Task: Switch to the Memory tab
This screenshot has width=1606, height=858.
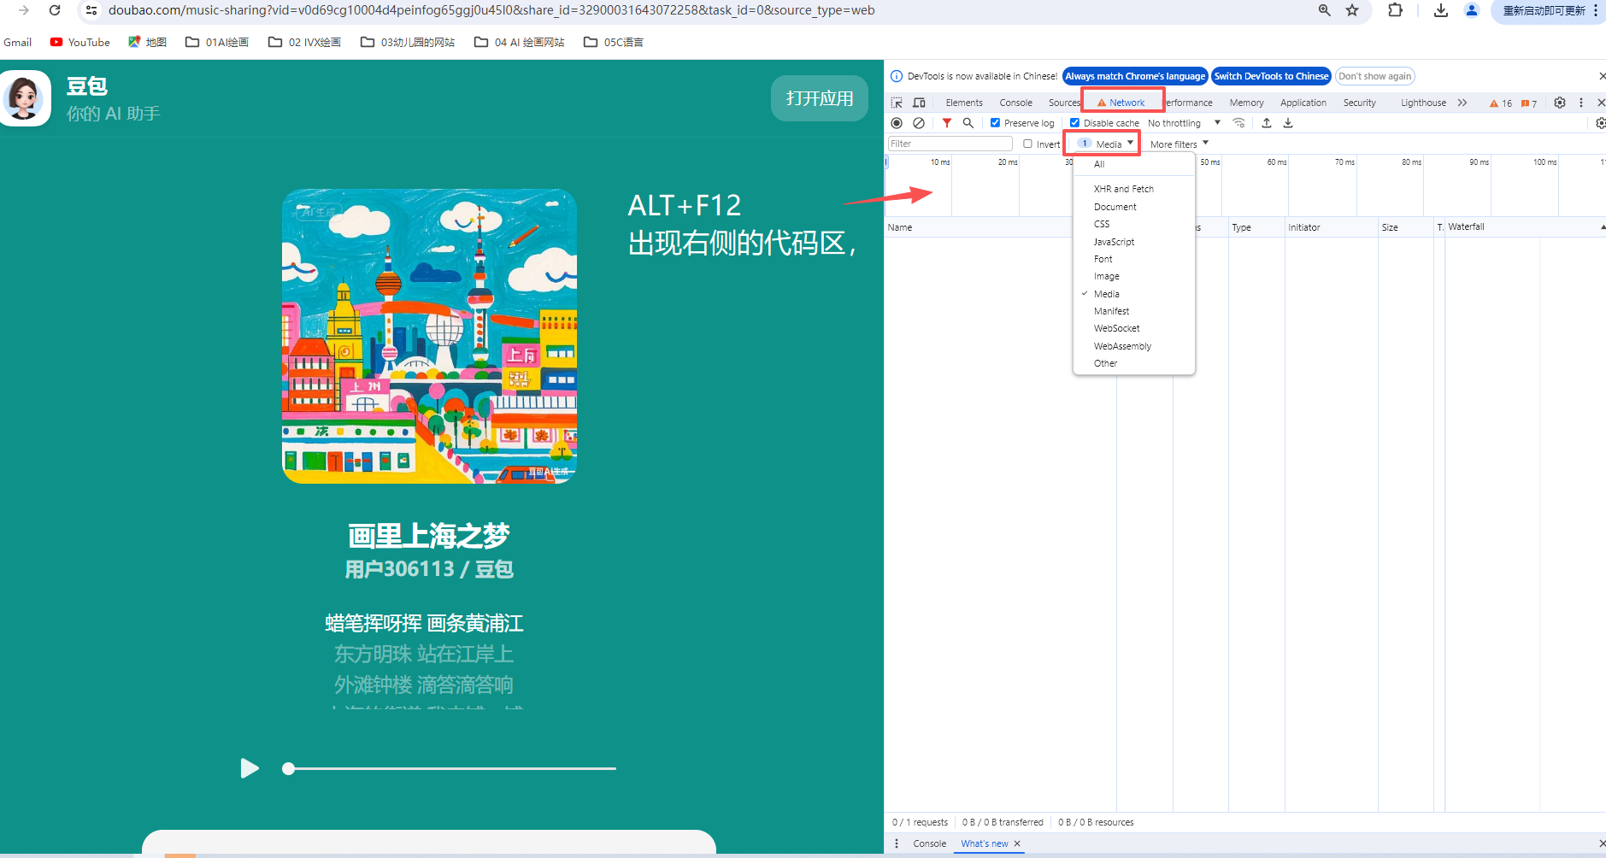Action: (1246, 103)
